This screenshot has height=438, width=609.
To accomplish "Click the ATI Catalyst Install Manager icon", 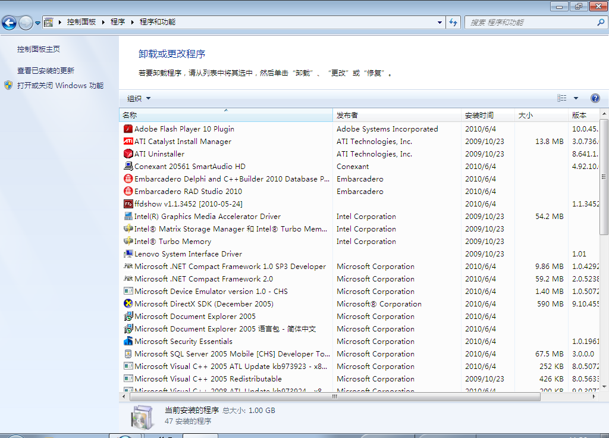I will click(x=128, y=141).
